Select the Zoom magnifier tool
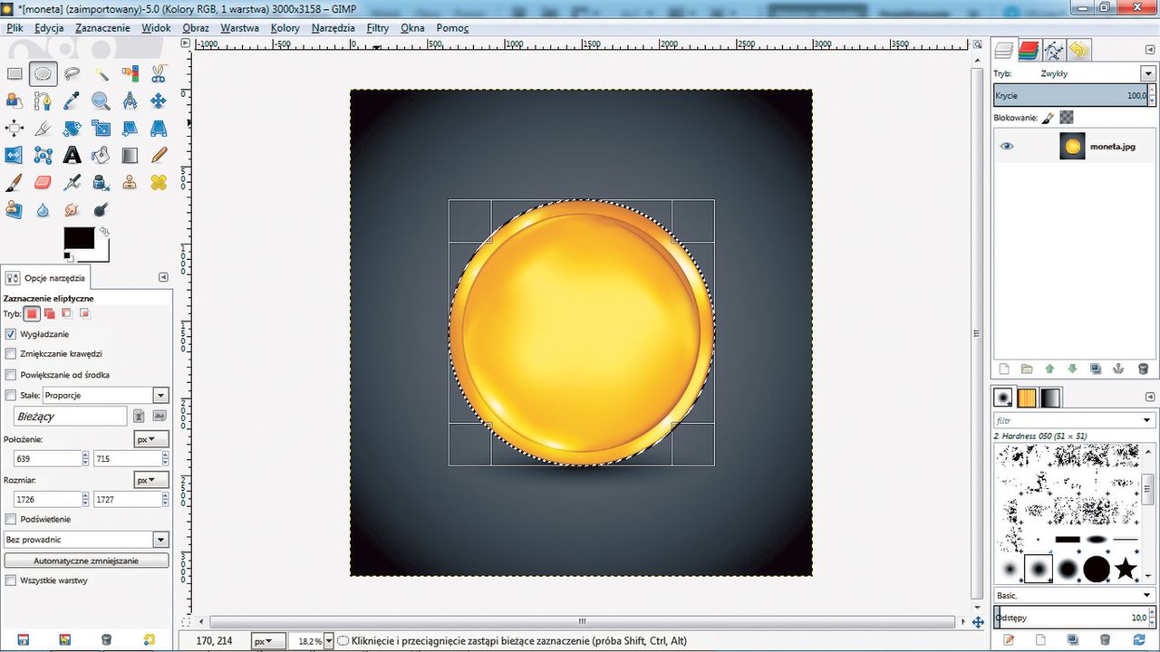The image size is (1160, 652). point(101,101)
